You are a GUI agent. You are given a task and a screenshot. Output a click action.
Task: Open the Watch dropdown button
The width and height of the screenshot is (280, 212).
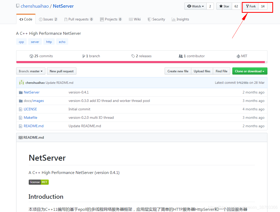(x=196, y=6)
